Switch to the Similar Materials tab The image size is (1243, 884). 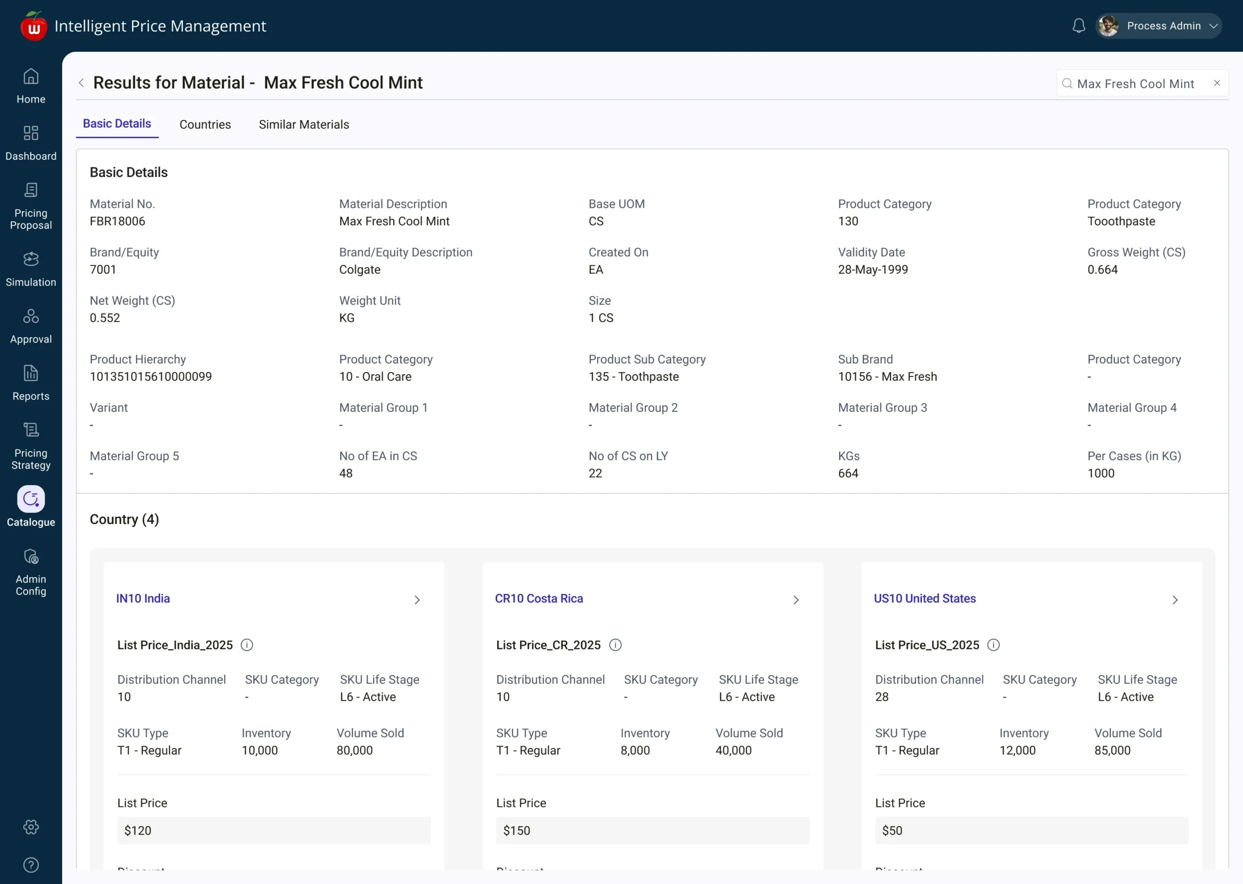coord(304,125)
